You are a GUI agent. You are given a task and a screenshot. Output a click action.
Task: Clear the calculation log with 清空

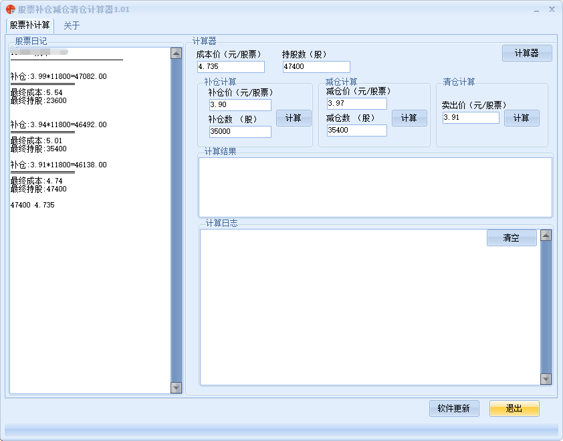pos(511,238)
